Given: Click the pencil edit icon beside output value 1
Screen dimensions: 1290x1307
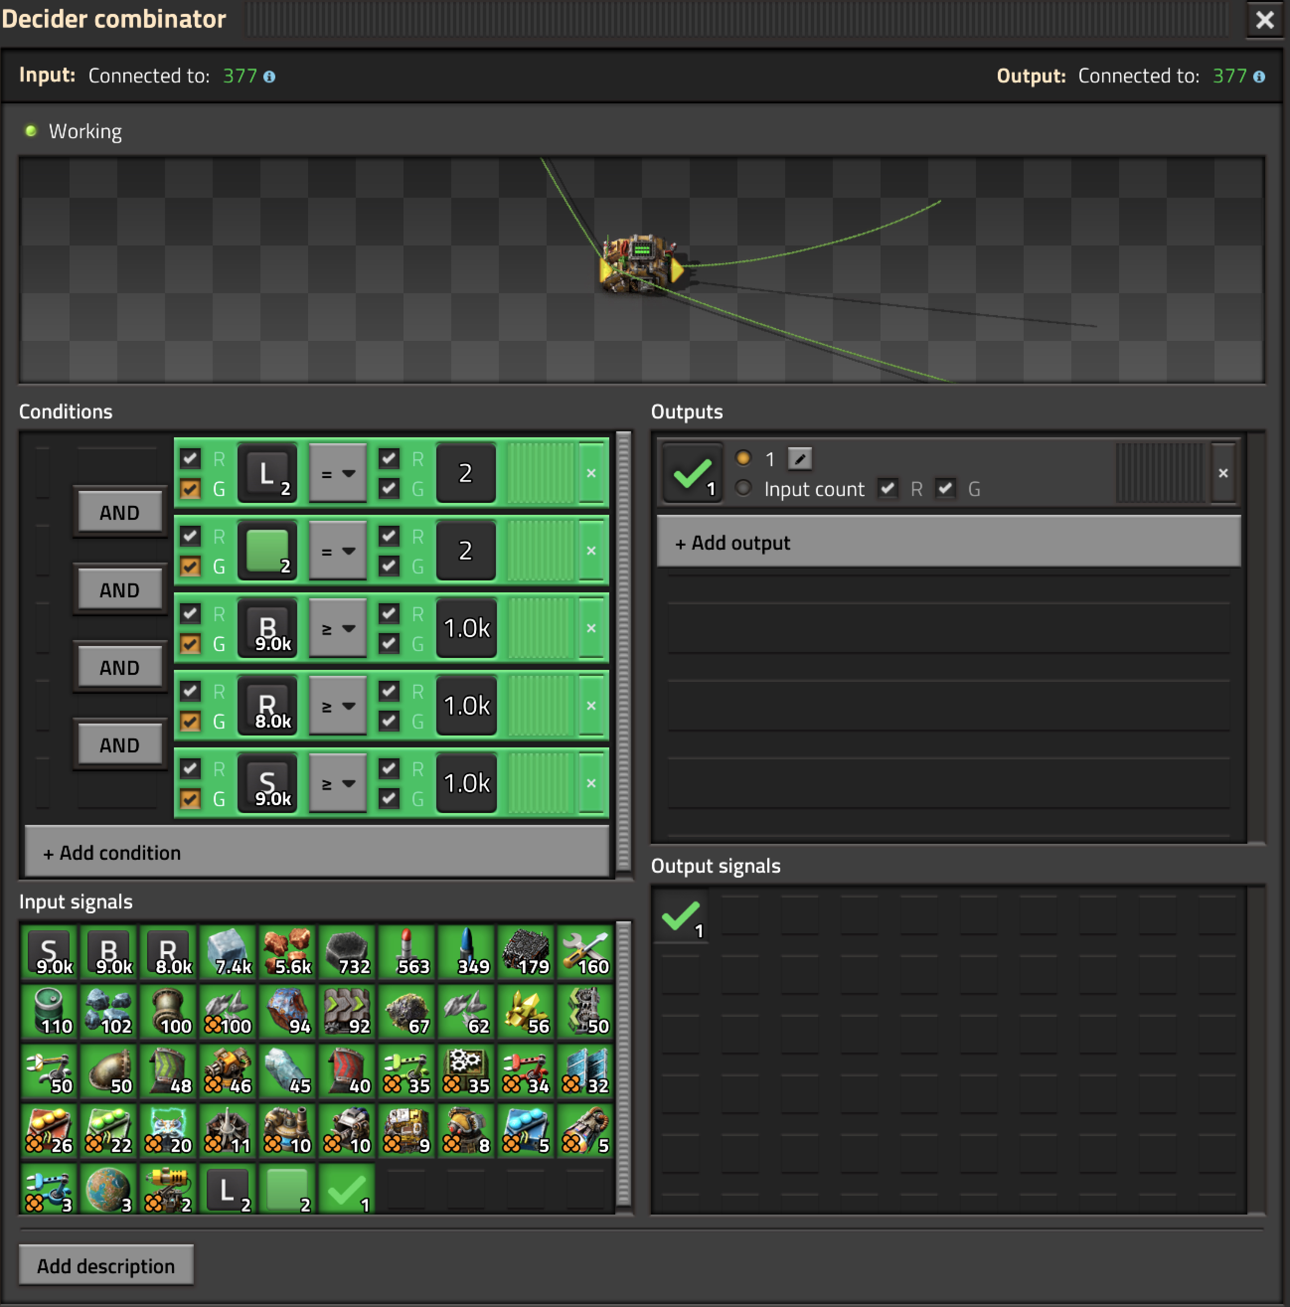Looking at the screenshot, I should (800, 459).
